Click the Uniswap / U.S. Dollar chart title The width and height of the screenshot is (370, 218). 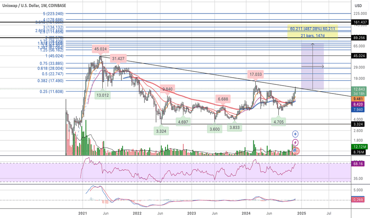[34, 6]
